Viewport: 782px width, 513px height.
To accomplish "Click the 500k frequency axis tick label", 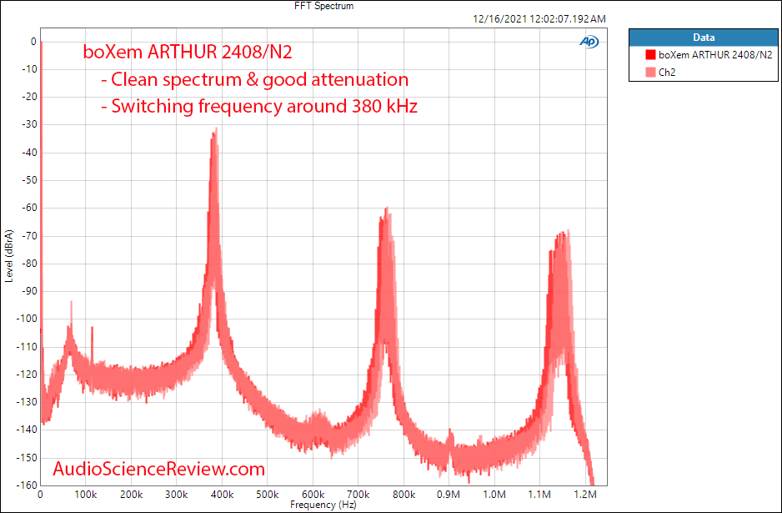I will click(x=268, y=495).
